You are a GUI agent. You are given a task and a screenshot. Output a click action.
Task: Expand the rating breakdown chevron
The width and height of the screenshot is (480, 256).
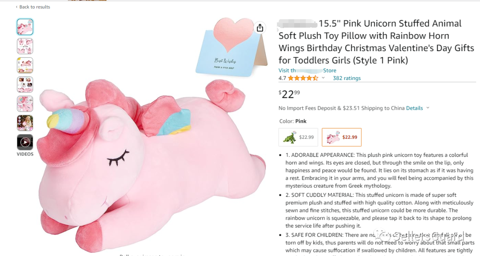323,78
